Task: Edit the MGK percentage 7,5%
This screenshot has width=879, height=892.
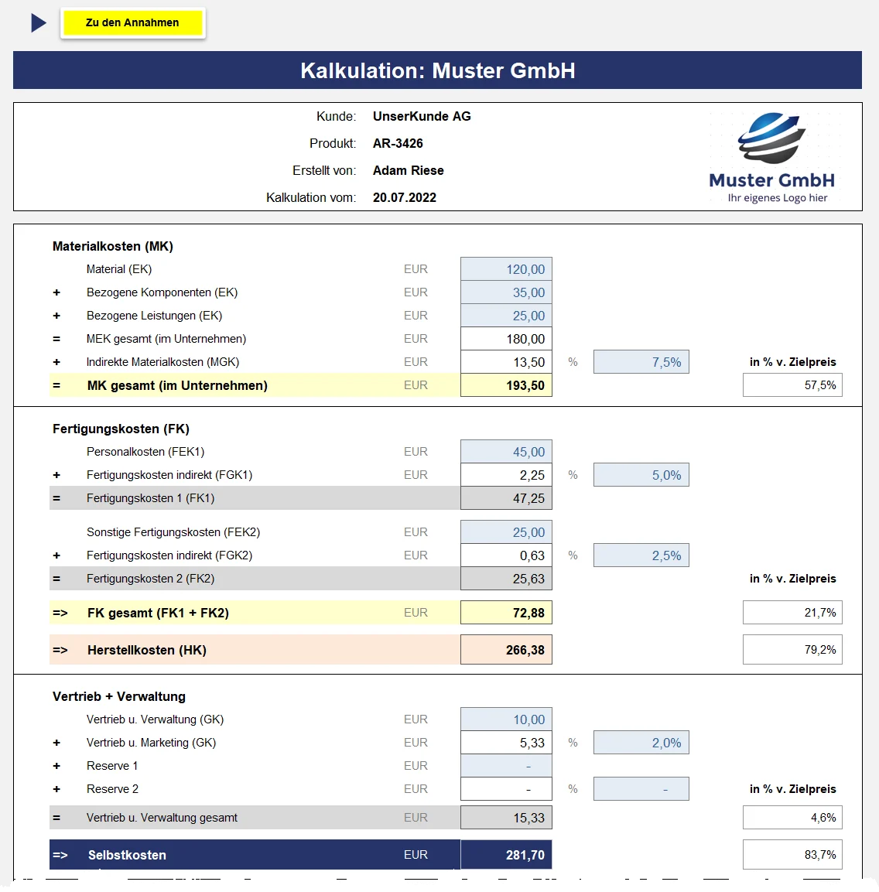Action: 641,362
